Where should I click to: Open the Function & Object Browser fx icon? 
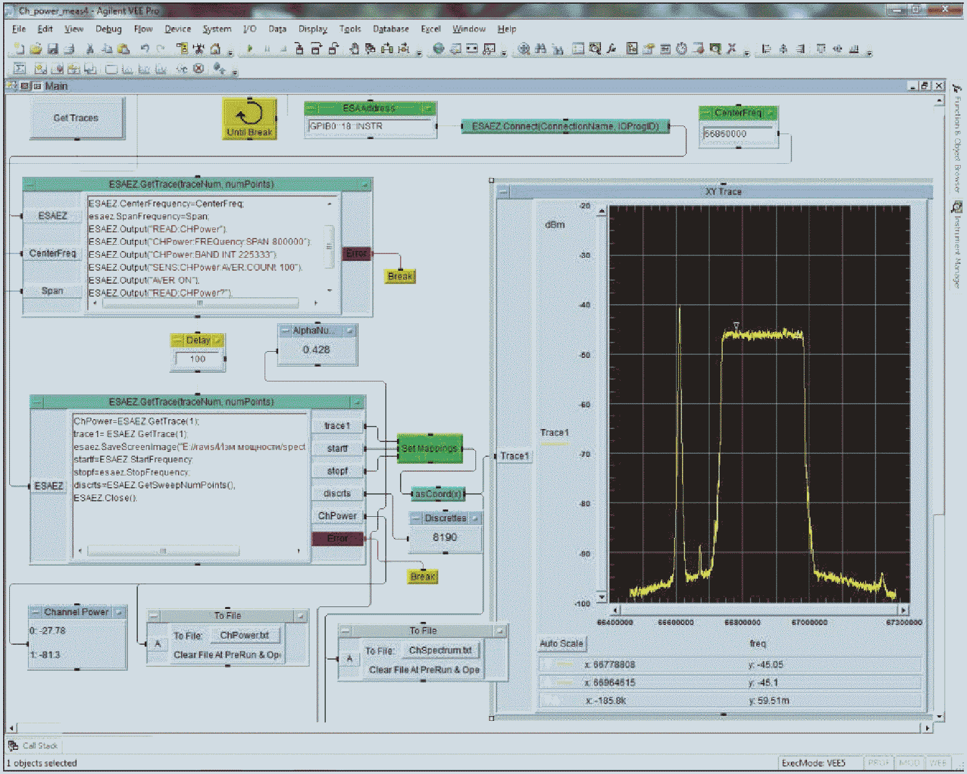[x=611, y=49]
